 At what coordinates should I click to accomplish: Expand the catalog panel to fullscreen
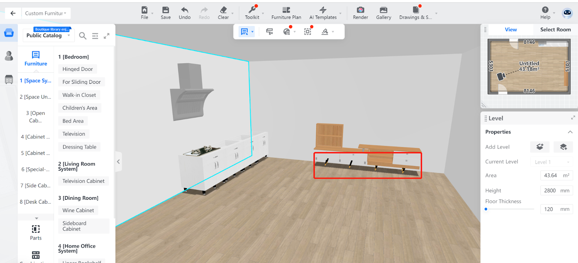point(107,36)
